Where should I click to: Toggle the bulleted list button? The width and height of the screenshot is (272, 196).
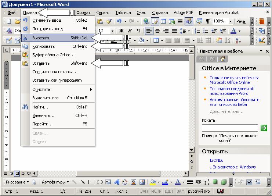[206, 31]
